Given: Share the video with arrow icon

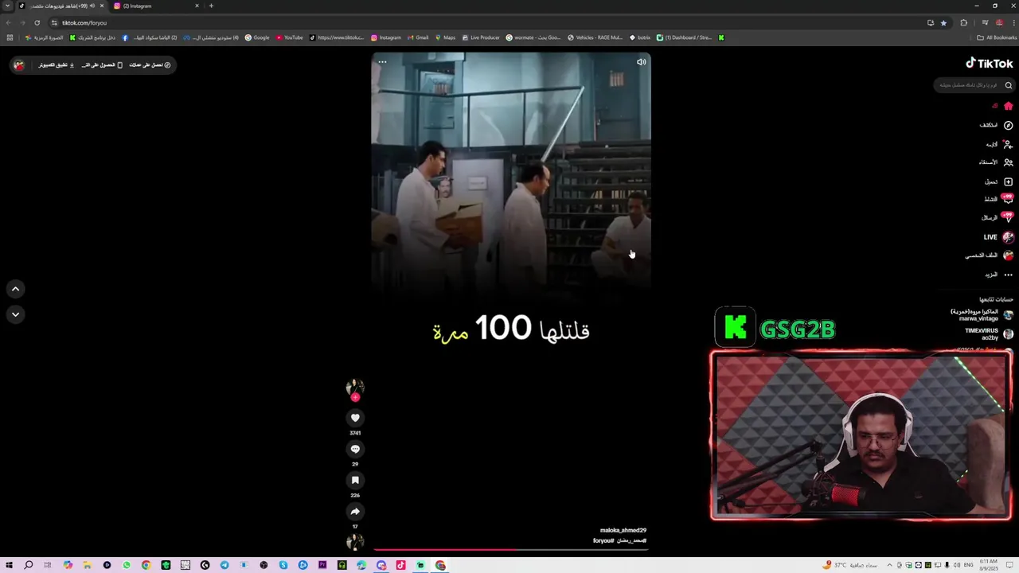Looking at the screenshot, I should [355, 511].
